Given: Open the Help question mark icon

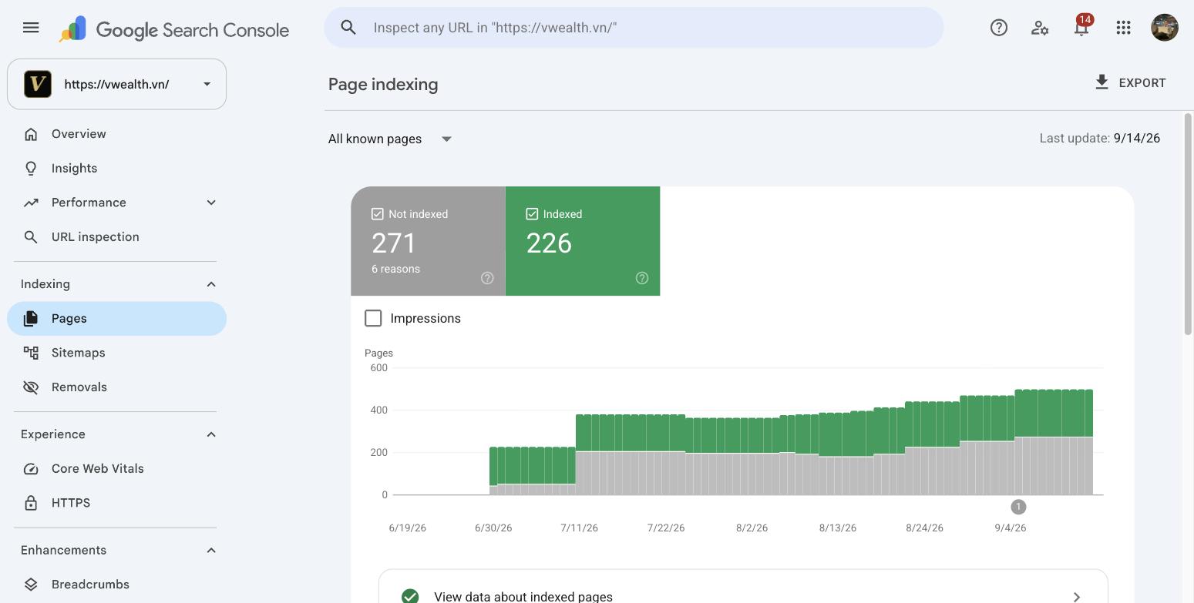Looking at the screenshot, I should click(x=999, y=28).
